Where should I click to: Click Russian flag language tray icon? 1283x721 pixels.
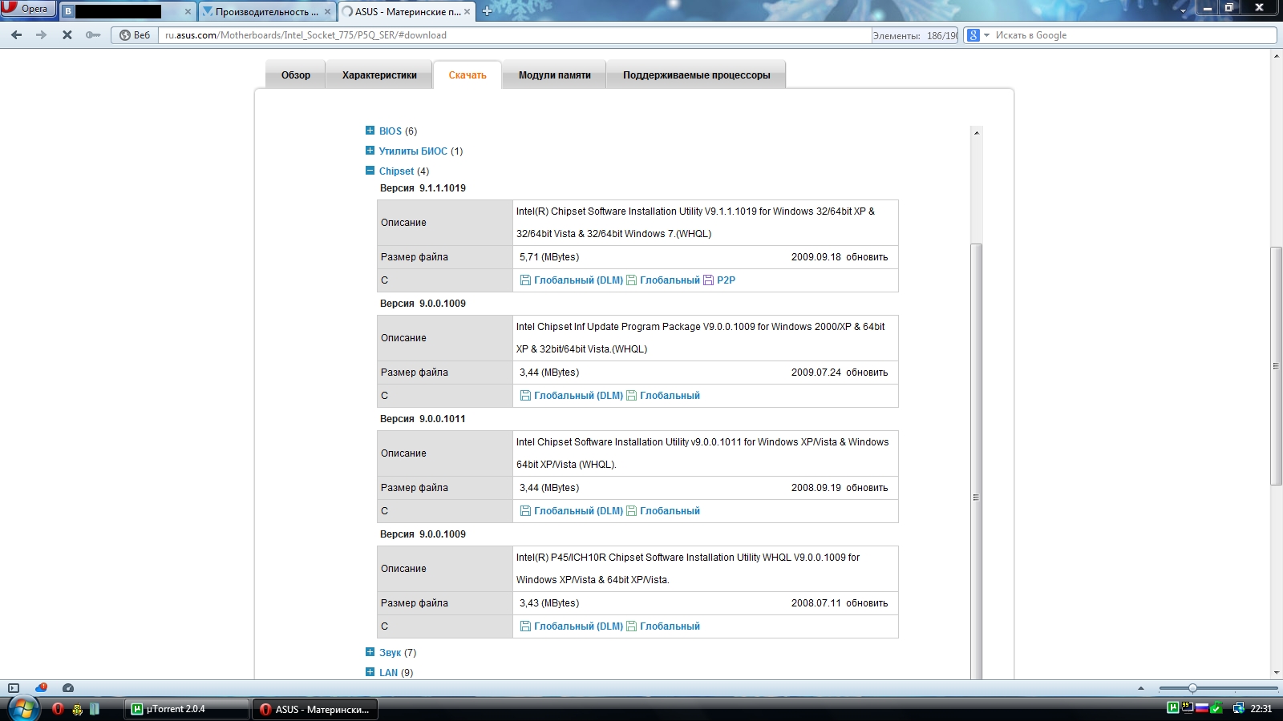coord(1202,707)
